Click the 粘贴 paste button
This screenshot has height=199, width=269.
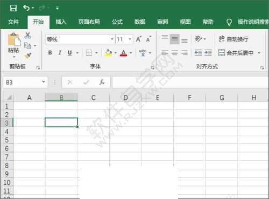14,43
